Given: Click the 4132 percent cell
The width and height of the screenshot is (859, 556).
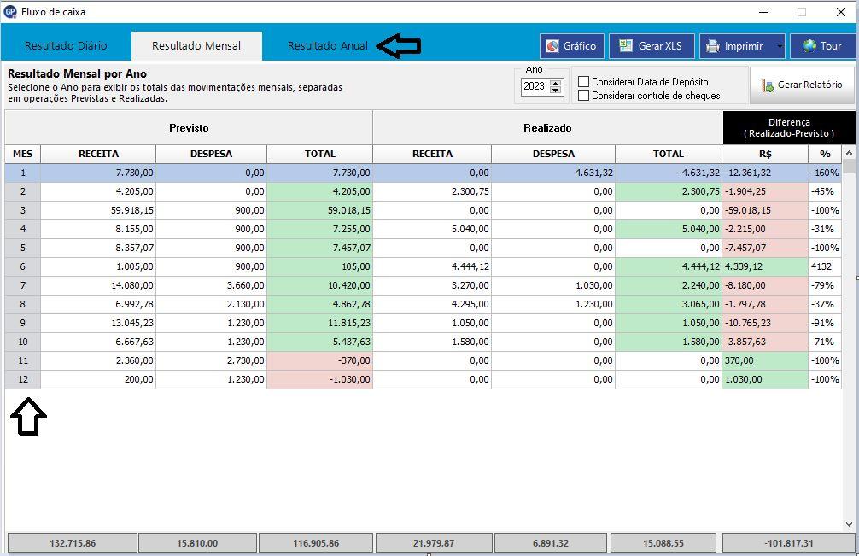Looking at the screenshot, I should point(825,266).
